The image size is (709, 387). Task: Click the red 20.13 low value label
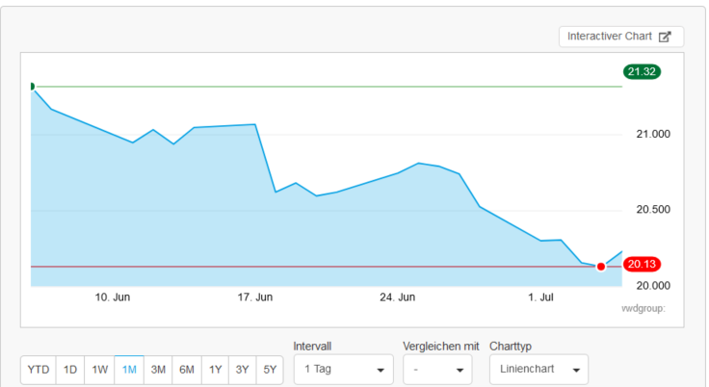point(642,265)
